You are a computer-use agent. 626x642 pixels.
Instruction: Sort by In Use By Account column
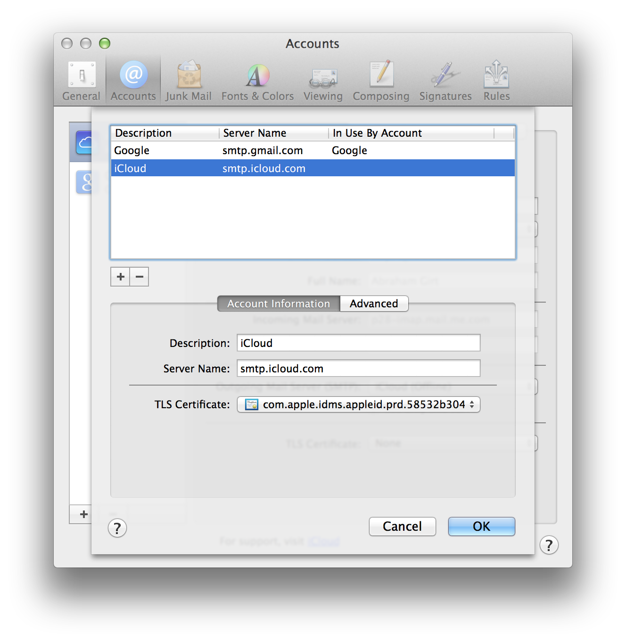[412, 133]
